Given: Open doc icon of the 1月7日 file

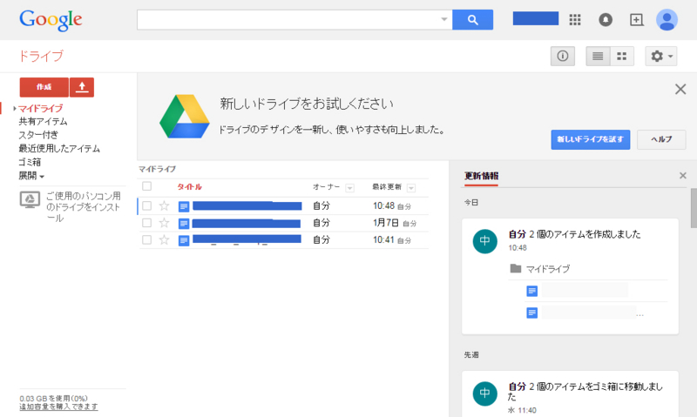Looking at the screenshot, I should coord(184,224).
